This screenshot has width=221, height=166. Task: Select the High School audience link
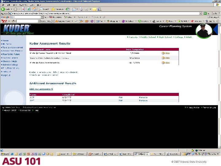(165, 37)
